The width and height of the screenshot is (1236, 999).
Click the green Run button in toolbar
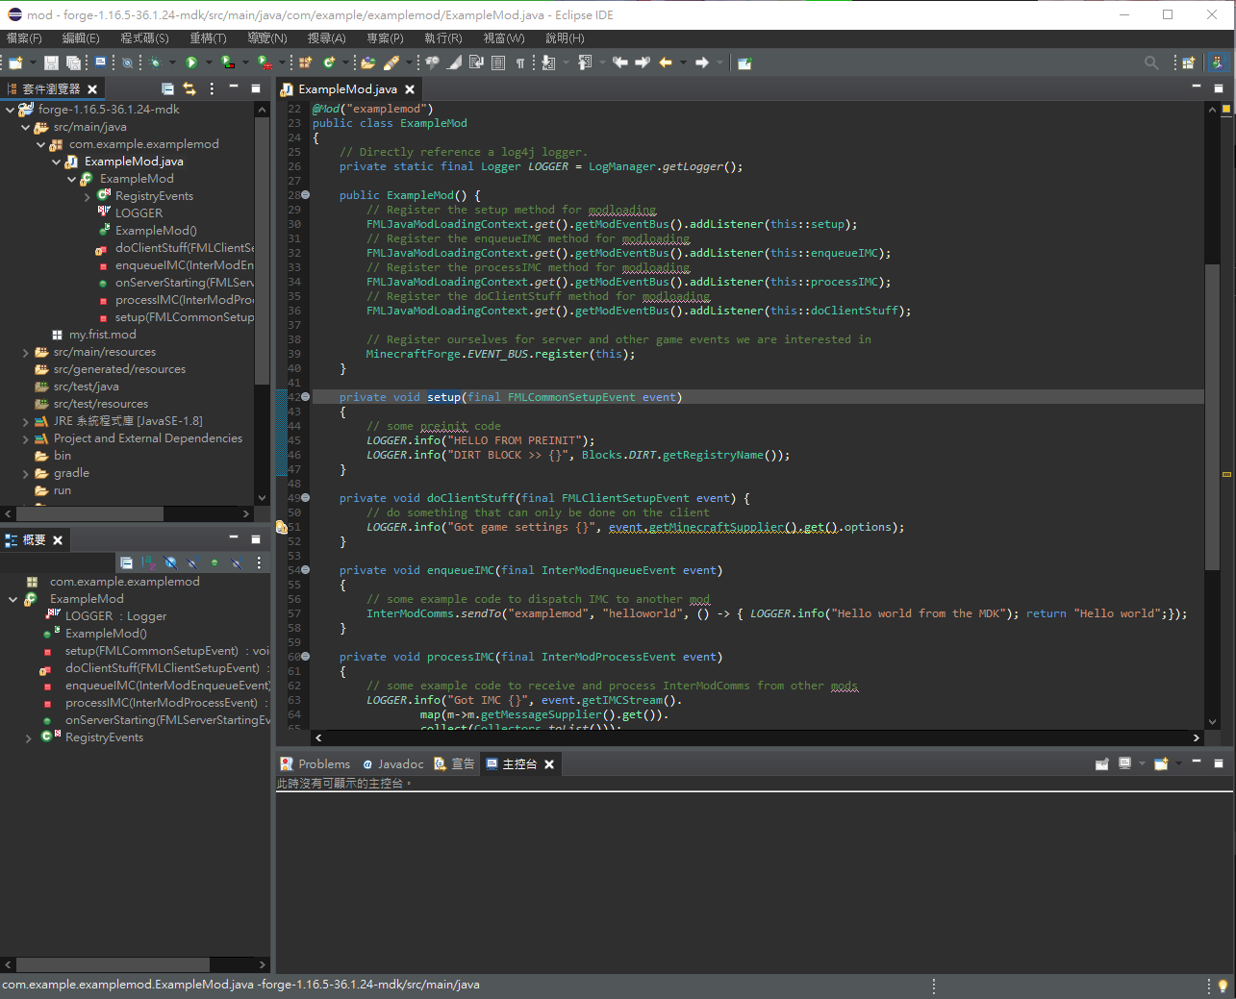191,62
